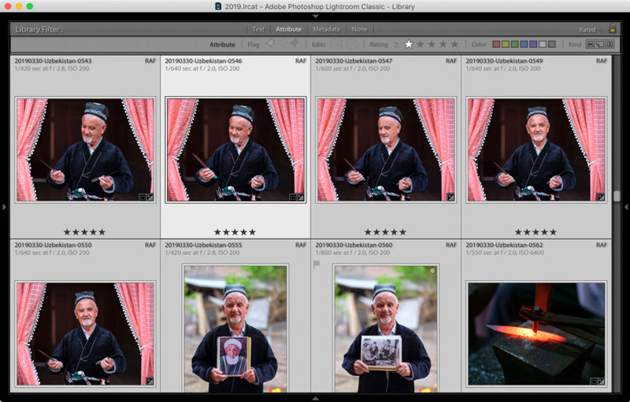Click the adjustments badge on photo 0562
Screen dimensions: 630x402
[602, 382]
